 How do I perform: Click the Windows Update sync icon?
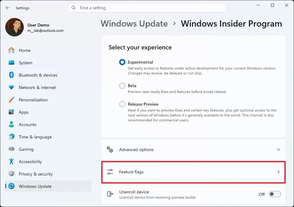tap(11, 186)
